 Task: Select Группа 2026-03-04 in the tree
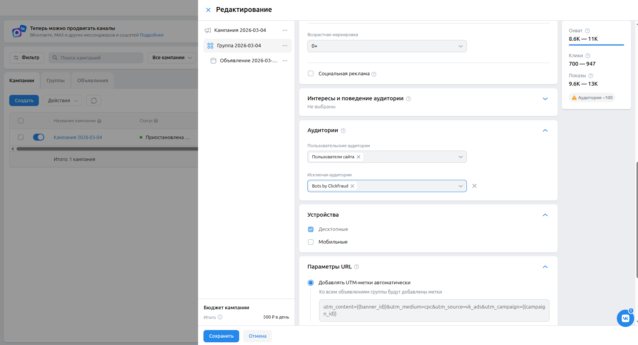[x=239, y=46]
